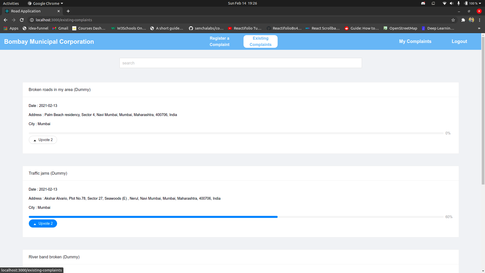
Task: Click the browser back arrow
Action: [6, 20]
